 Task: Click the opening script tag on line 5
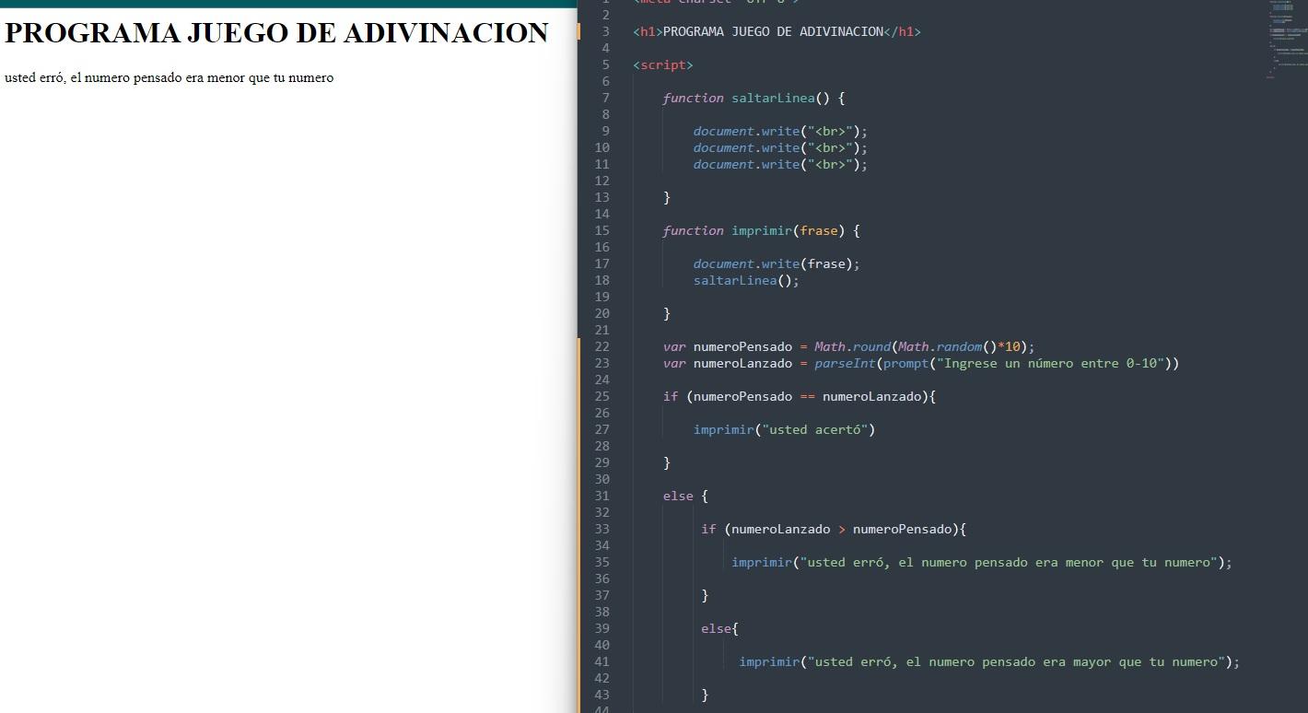click(x=663, y=64)
